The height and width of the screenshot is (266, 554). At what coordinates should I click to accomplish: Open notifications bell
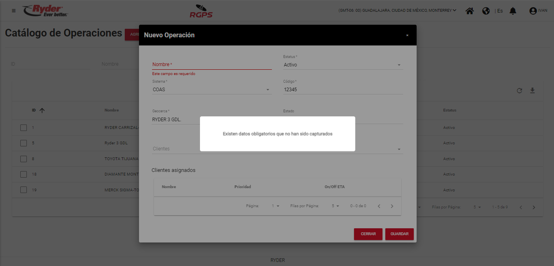coord(513,11)
